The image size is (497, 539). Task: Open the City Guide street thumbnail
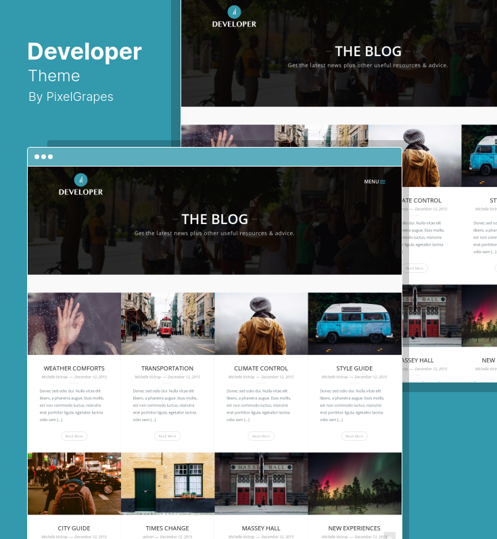pyautogui.click(x=74, y=483)
